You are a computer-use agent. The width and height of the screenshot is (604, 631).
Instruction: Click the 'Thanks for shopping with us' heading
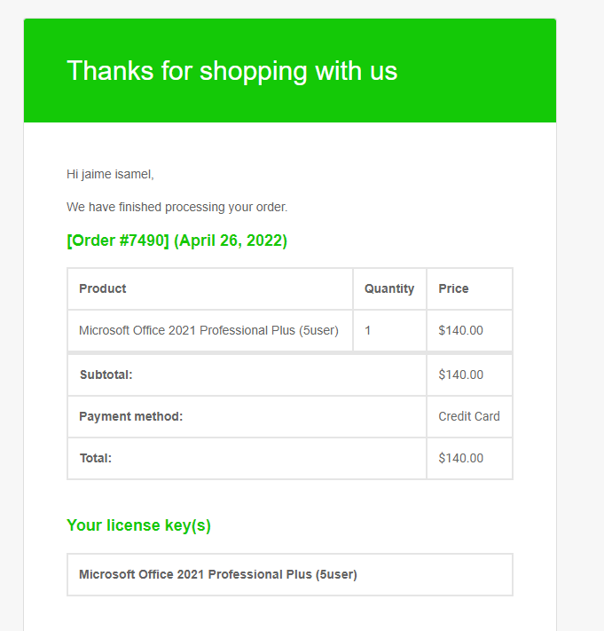(x=231, y=71)
